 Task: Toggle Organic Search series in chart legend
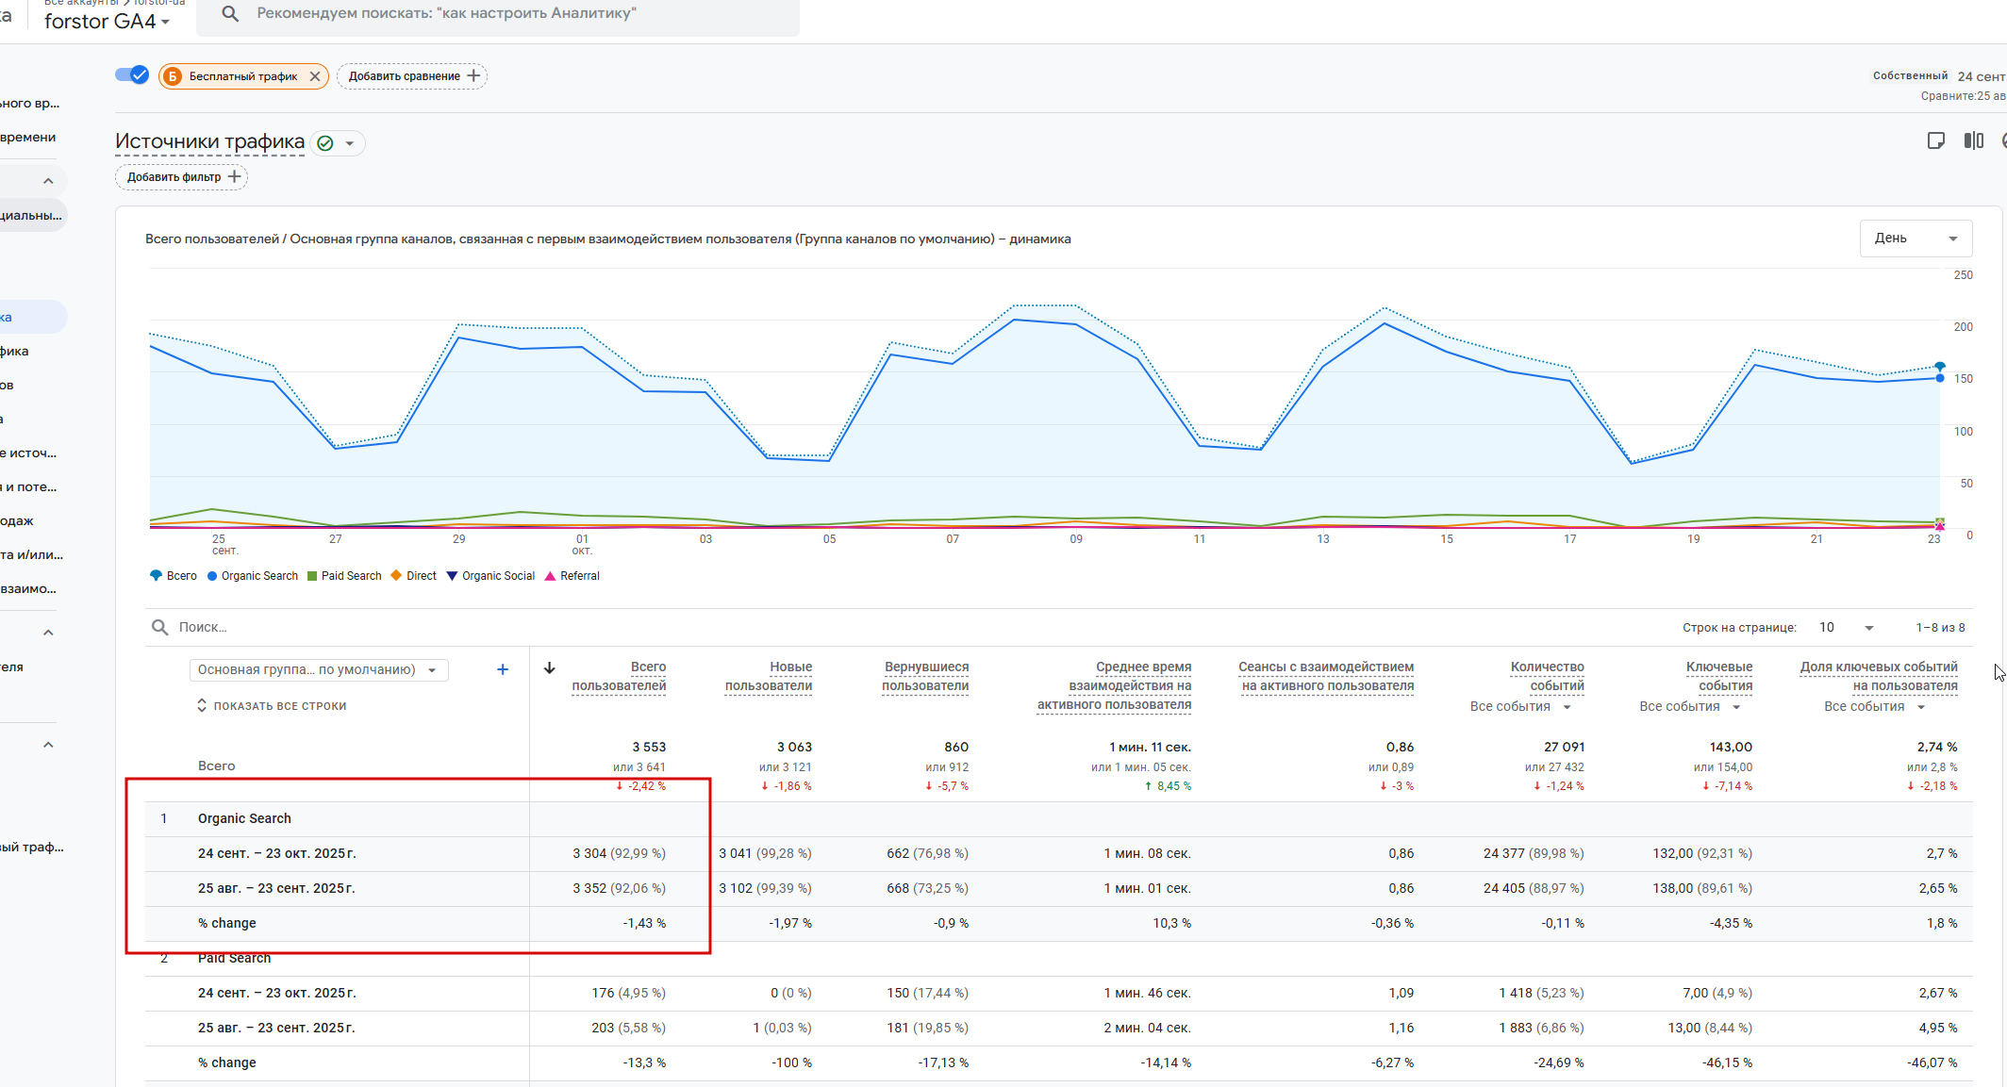click(x=253, y=576)
